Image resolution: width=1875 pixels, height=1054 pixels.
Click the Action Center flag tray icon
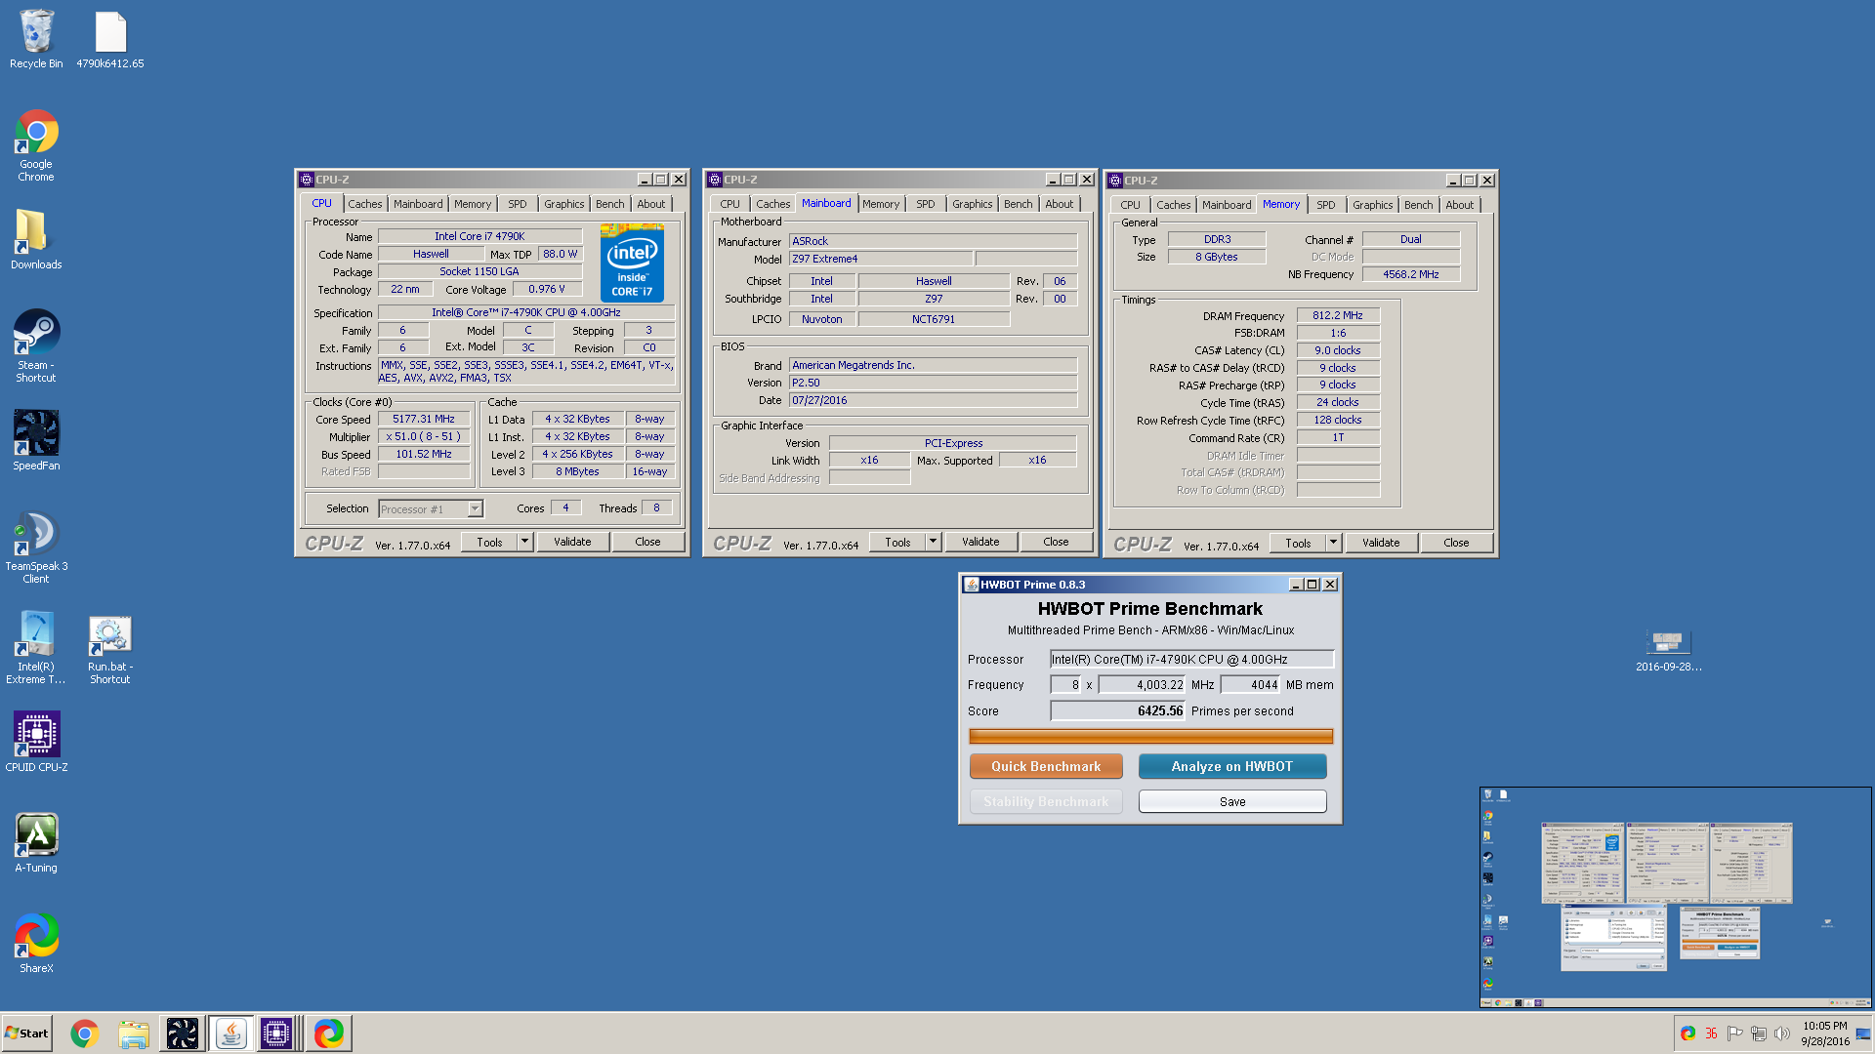[1734, 1034]
